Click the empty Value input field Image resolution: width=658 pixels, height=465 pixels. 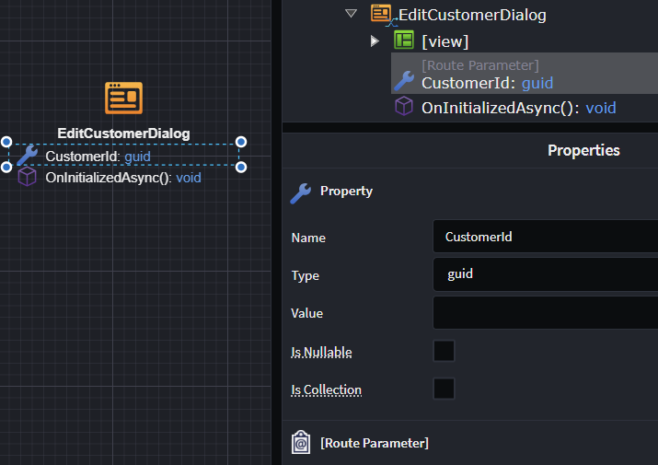click(x=545, y=312)
